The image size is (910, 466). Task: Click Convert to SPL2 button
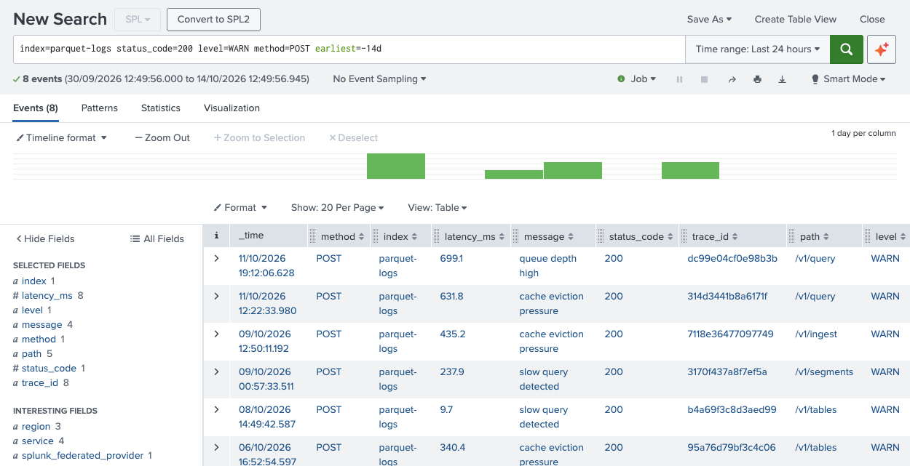[x=213, y=20]
